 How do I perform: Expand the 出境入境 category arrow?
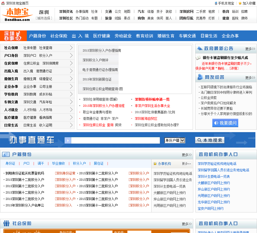click(71, 71)
